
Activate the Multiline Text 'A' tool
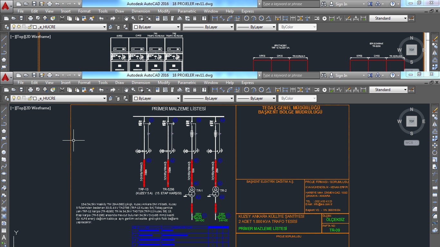point(4,238)
